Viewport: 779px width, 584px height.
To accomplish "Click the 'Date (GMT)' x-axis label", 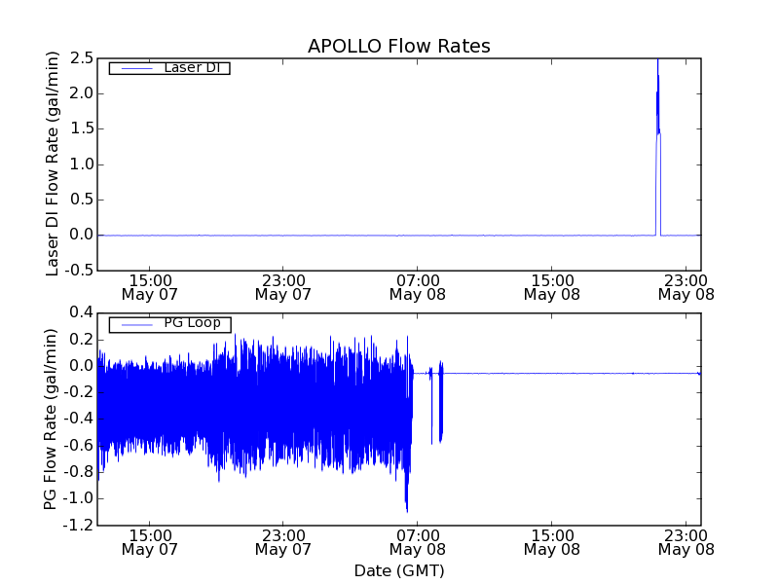I will 399,571.
